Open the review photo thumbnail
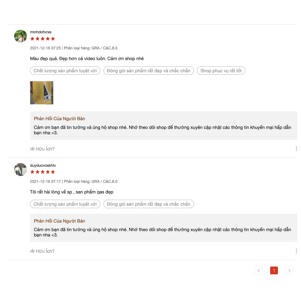Screen dimensions: 301x301 41,93
